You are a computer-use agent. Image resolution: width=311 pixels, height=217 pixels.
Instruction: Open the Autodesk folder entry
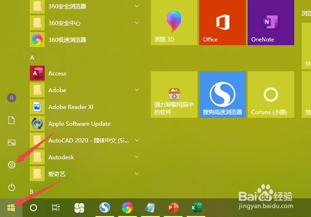coord(85,157)
